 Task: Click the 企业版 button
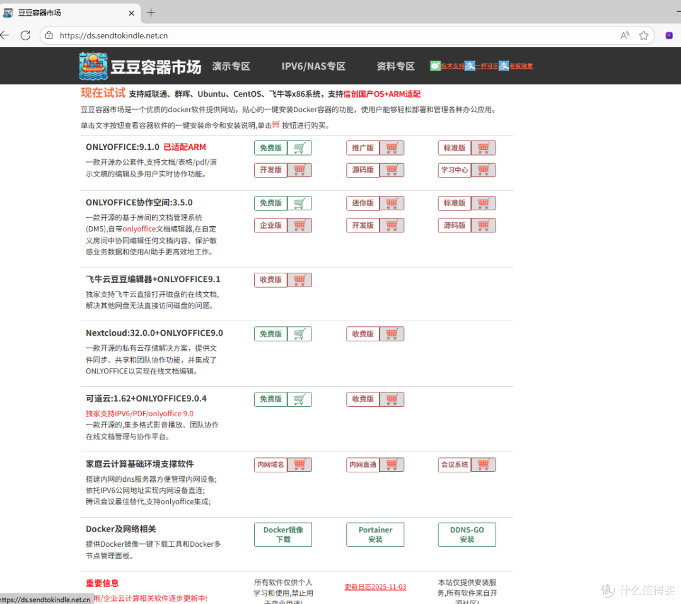coord(271,225)
